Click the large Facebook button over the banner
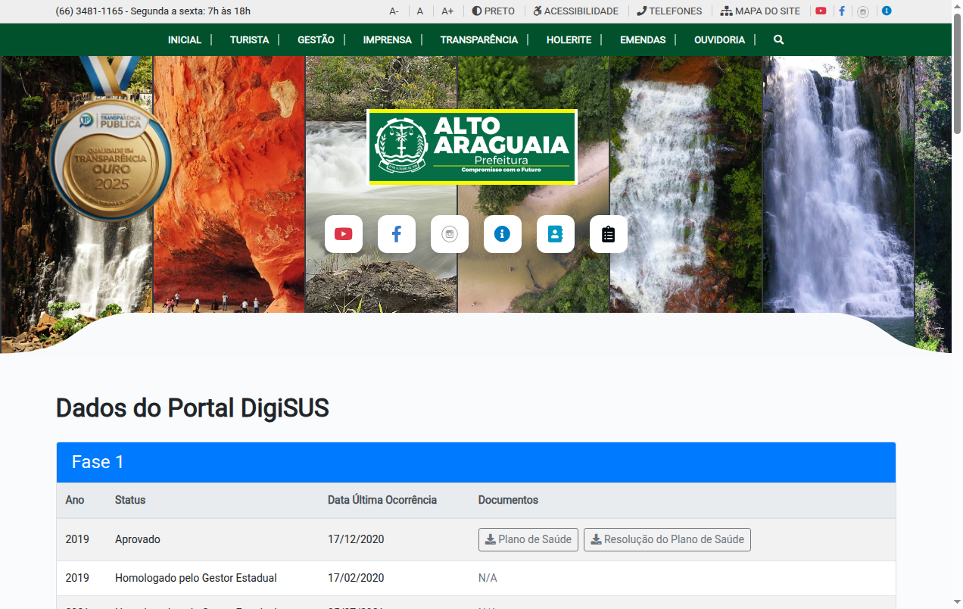Image resolution: width=963 pixels, height=609 pixels. pyautogui.click(x=397, y=234)
